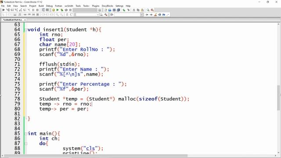
Task: Close the LinkedList-Part-6.c tab
Action: tap(25, 20)
